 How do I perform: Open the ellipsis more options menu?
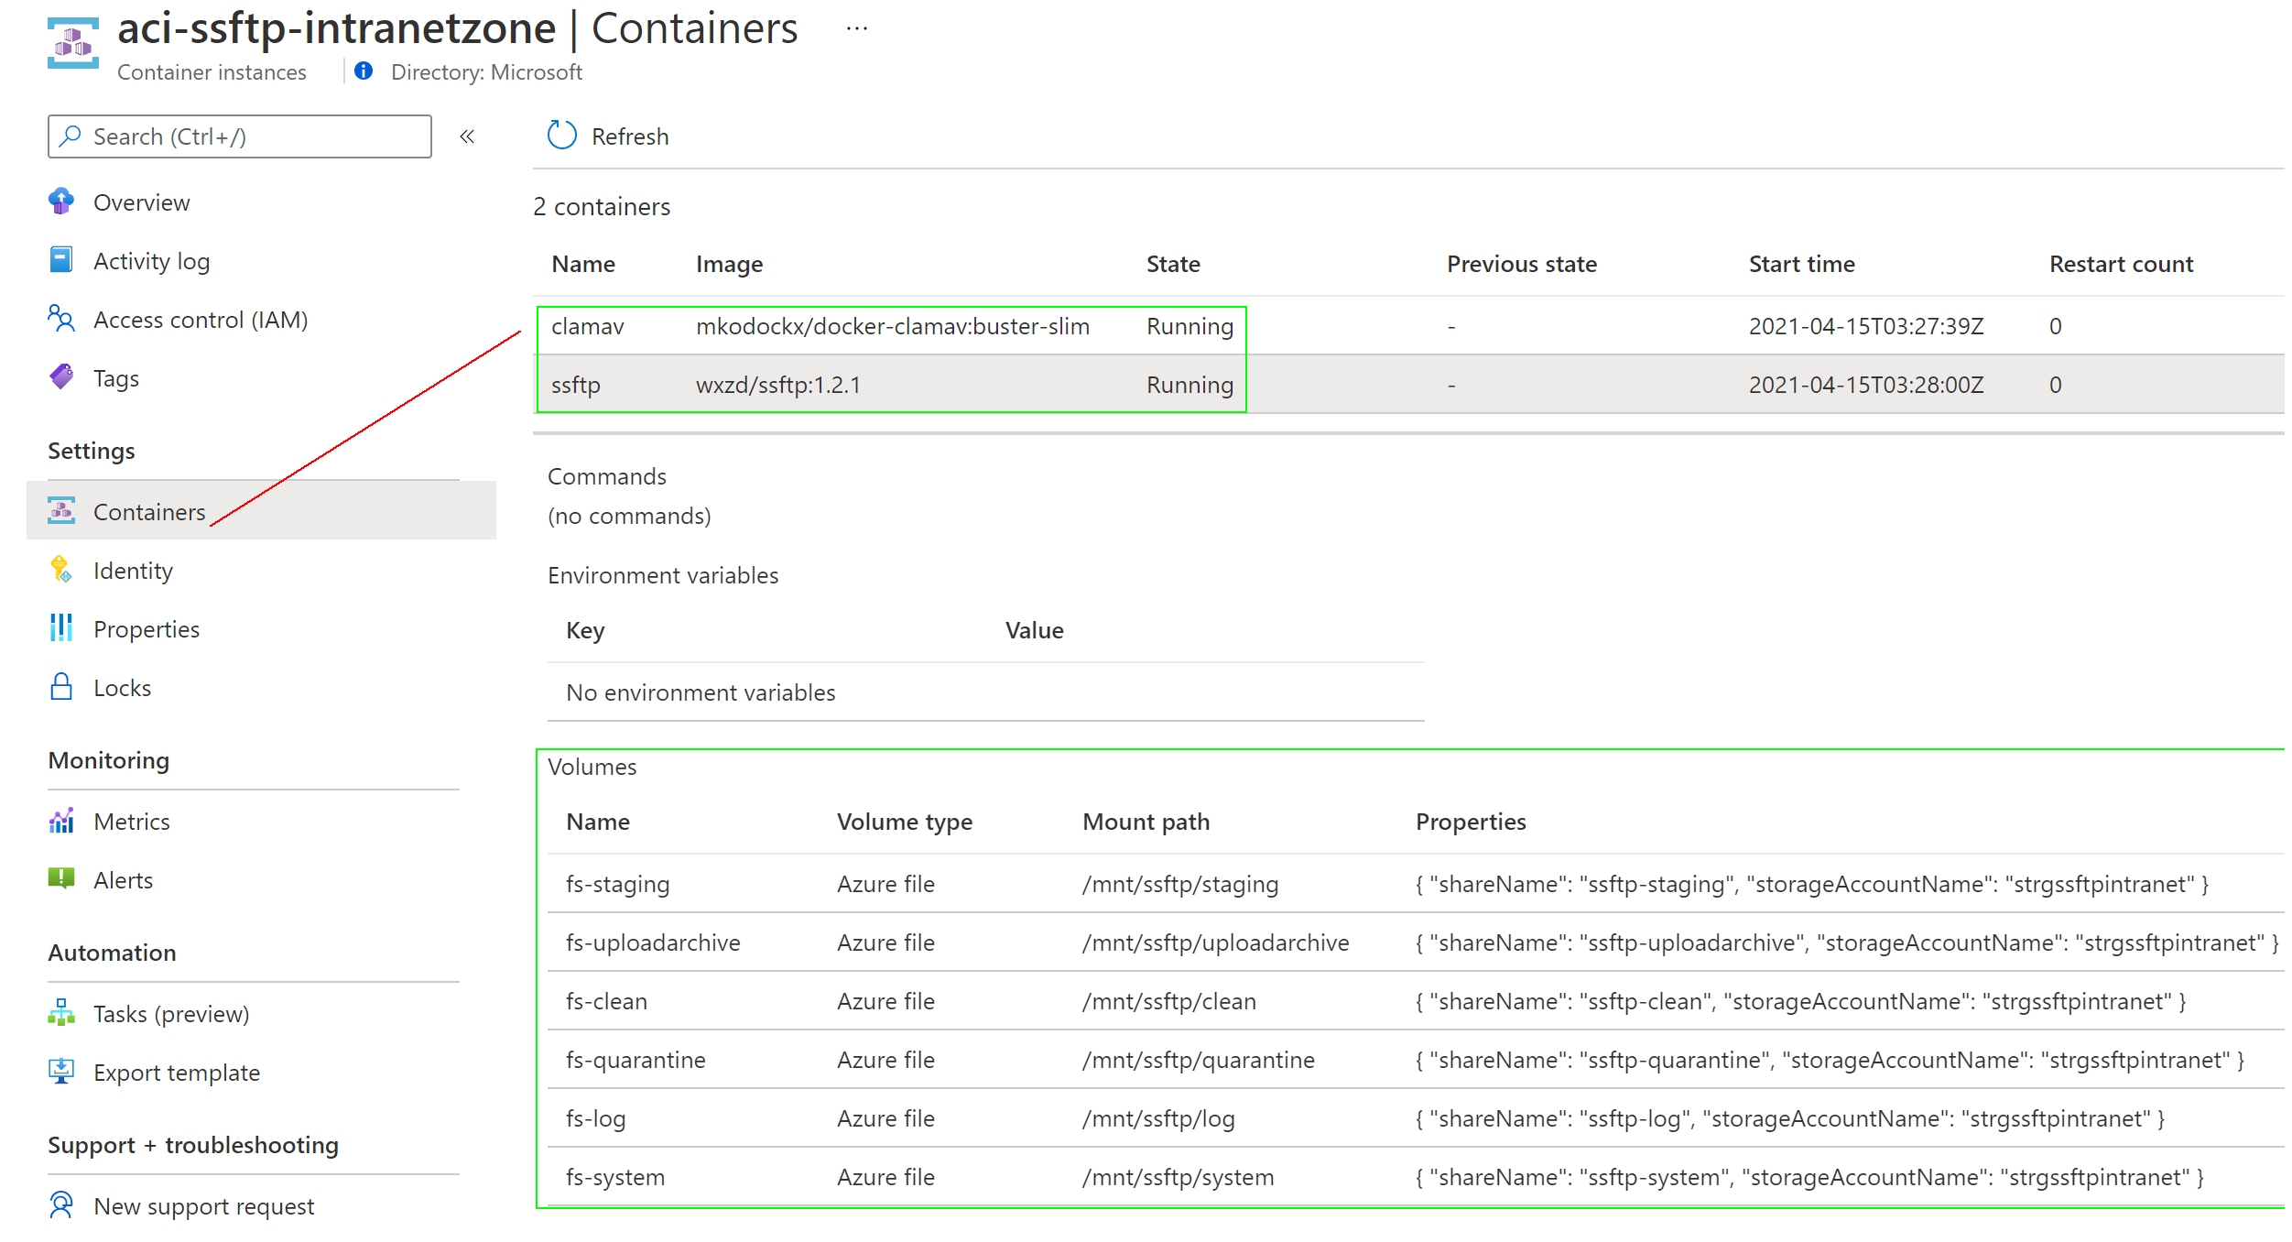[857, 29]
